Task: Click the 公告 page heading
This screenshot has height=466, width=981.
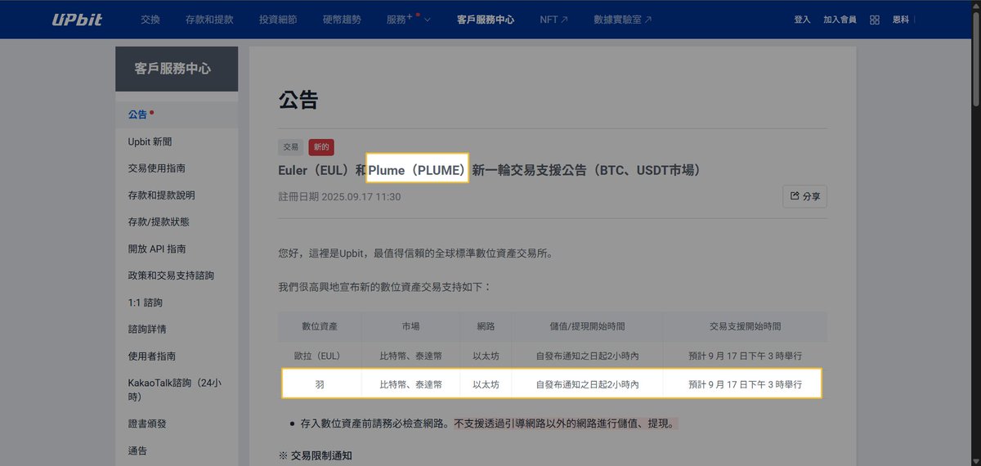Action: (x=298, y=101)
